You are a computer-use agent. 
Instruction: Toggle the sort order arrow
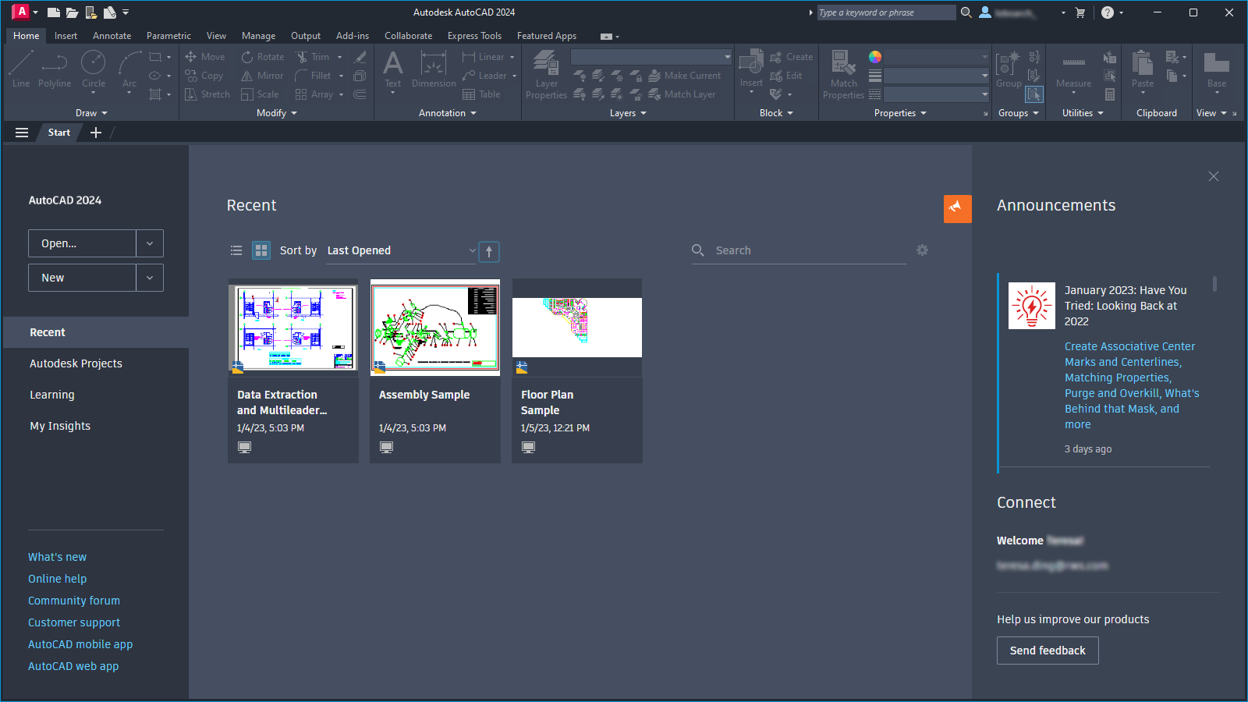click(489, 251)
